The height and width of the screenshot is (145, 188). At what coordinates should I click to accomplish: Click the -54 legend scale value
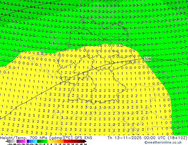pyautogui.click(x=9, y=144)
